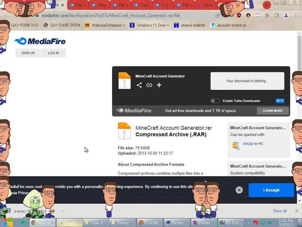Click the page scrollbar down arrow

click(299, 201)
